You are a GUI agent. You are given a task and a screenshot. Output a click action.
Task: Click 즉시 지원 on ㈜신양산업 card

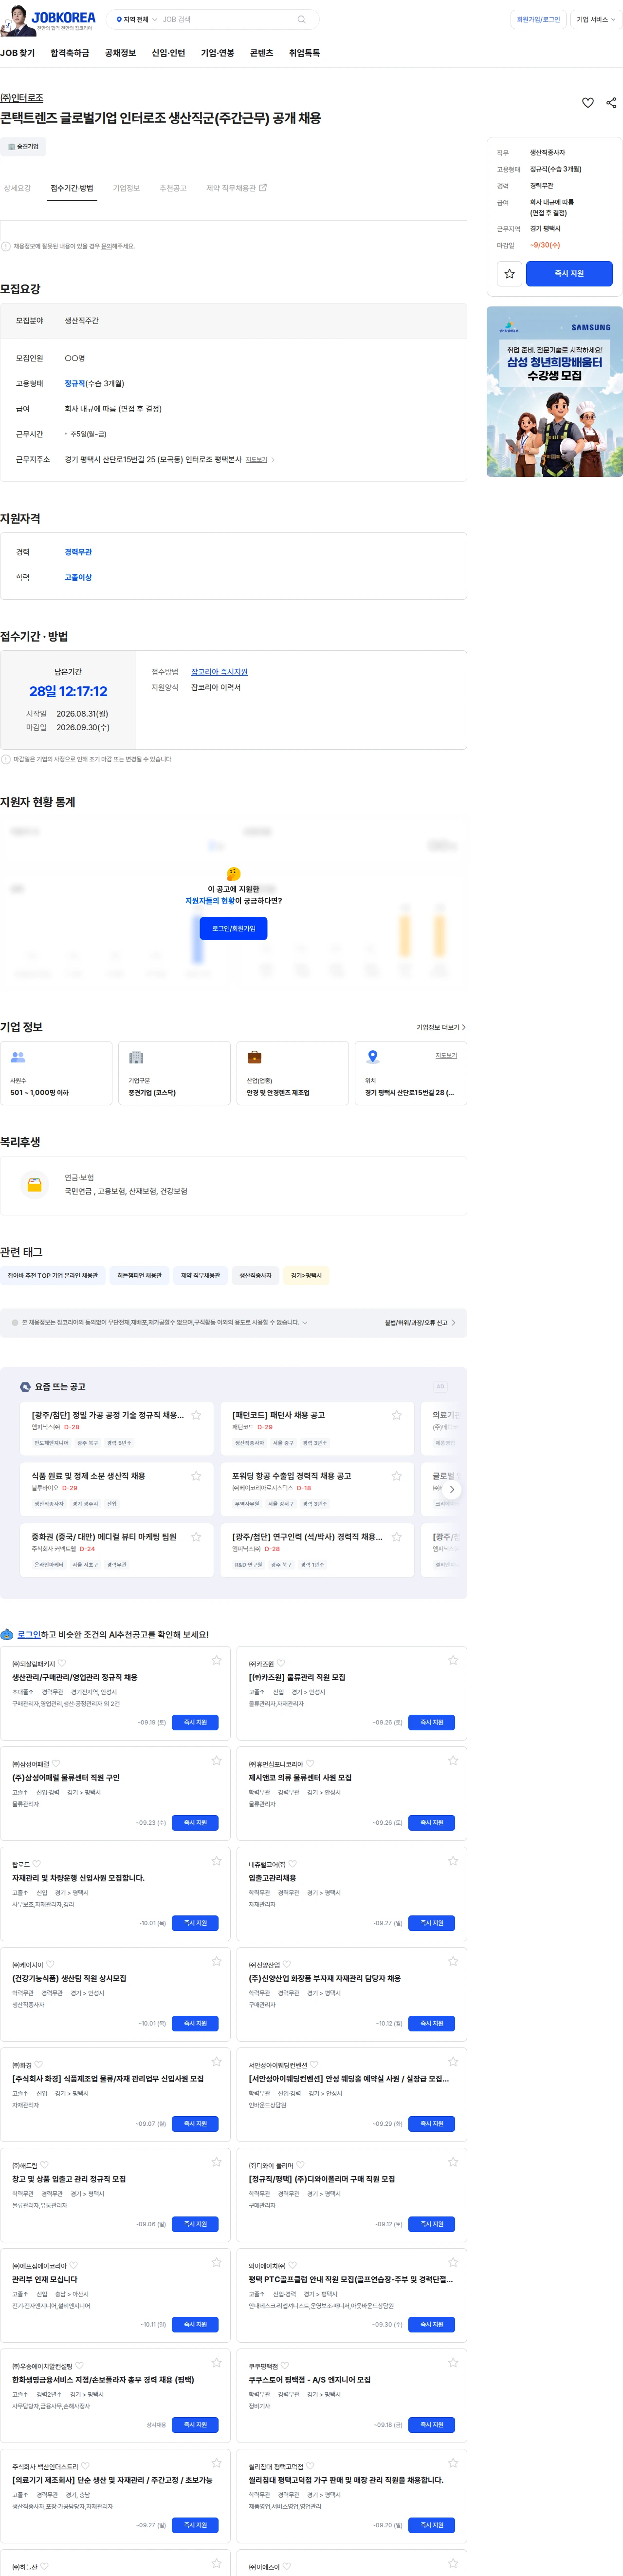pyautogui.click(x=431, y=2023)
